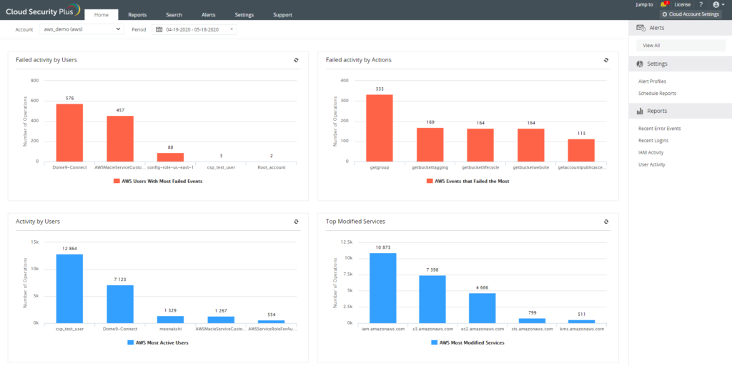Image resolution: width=732 pixels, height=366 pixels.
Task: Click the help question mark icon
Action: point(701,5)
